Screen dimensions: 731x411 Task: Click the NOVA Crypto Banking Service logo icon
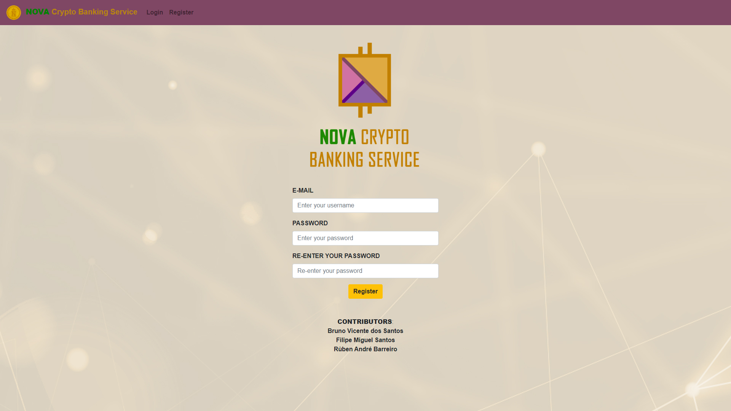14,12
